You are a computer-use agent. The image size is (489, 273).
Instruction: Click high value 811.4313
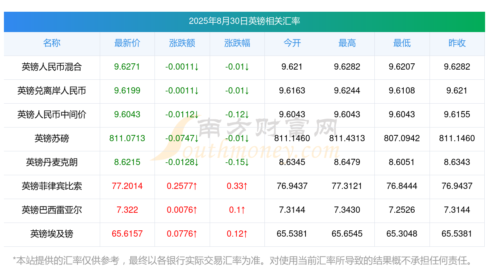347,138
